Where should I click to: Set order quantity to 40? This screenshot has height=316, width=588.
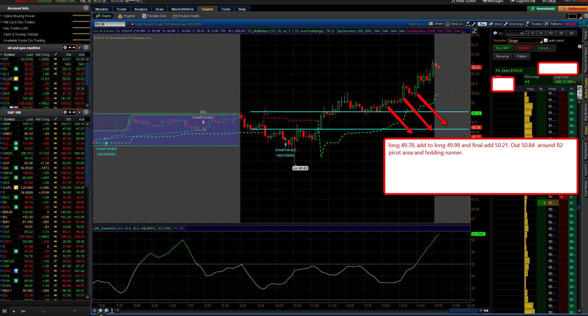pos(571,33)
